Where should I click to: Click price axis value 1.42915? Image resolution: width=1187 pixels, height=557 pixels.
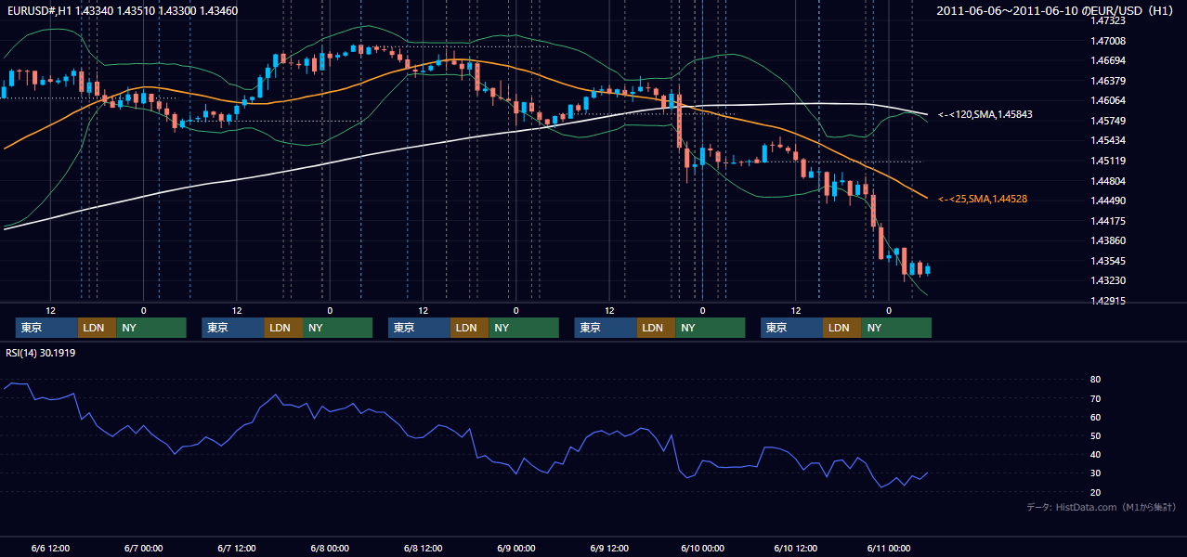click(1108, 301)
